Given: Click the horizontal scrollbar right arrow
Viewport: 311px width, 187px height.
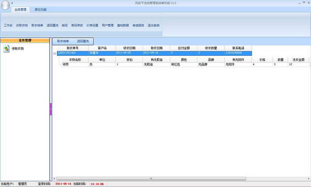Looking at the screenshot, I should coord(308,179).
